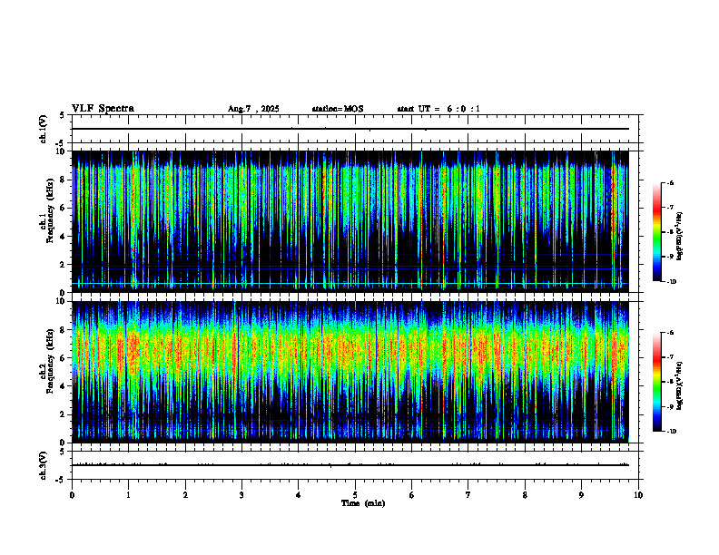
Task: Click the "8" tick on ch.1 frequency axis
Action: pyautogui.click(x=64, y=180)
